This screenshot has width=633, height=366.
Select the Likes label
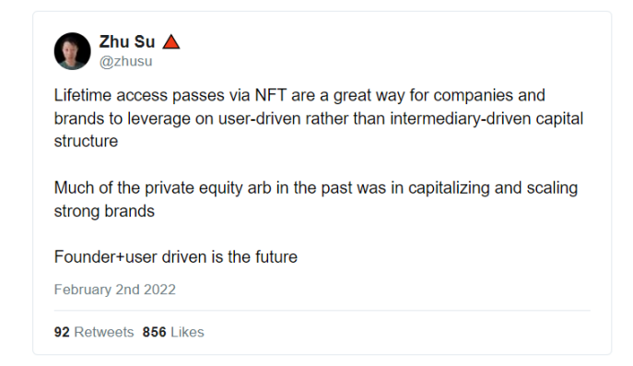[187, 332]
